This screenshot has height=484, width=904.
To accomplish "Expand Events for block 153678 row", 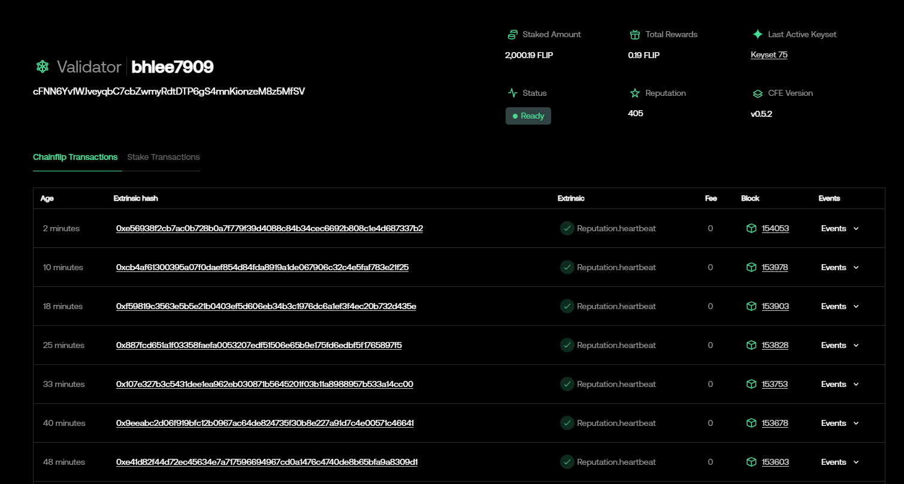I will pos(840,423).
